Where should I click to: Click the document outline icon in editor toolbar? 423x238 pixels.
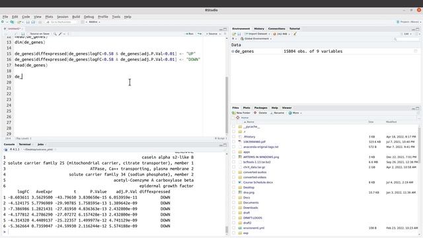click(x=225, y=34)
